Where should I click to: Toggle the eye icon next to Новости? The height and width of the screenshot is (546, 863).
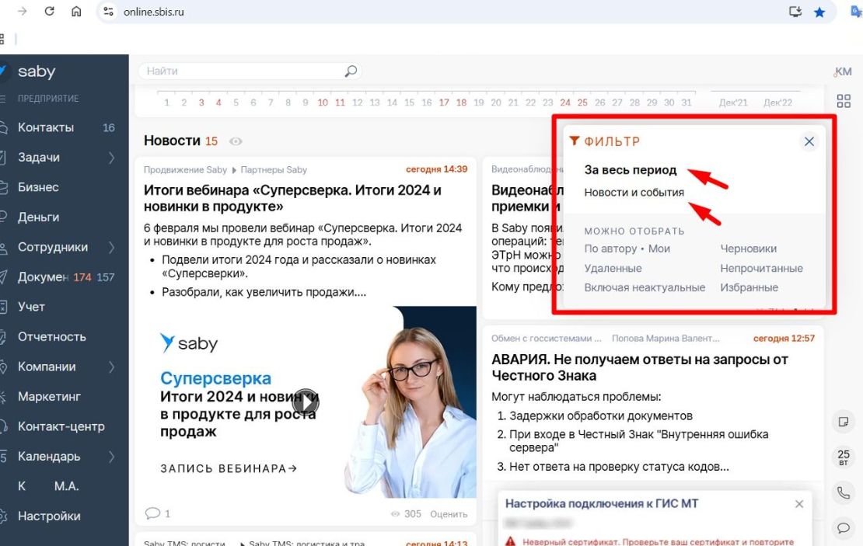(236, 141)
